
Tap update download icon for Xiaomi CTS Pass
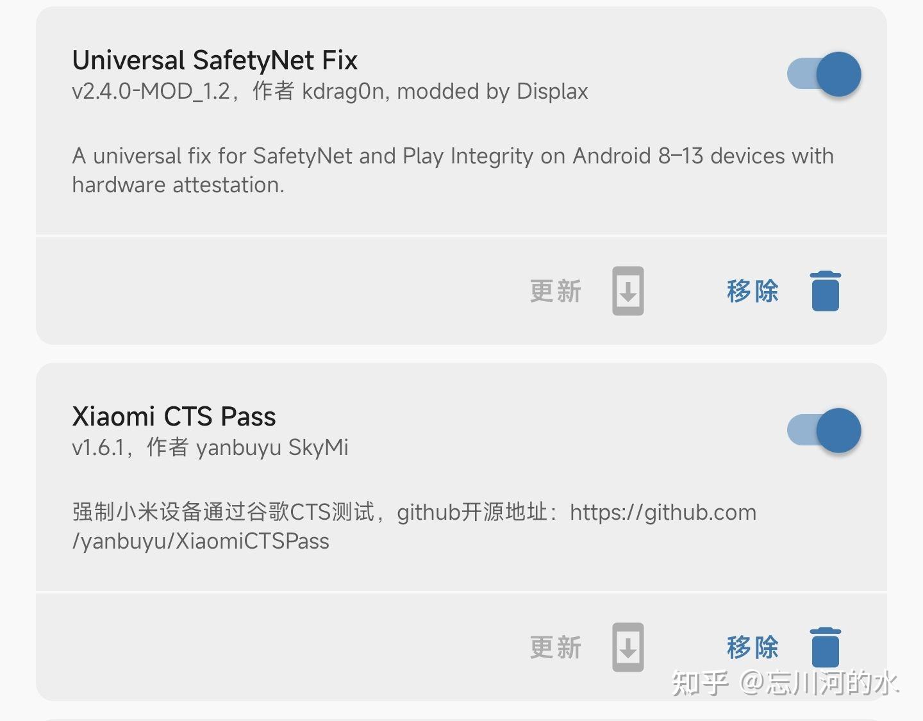pos(628,647)
